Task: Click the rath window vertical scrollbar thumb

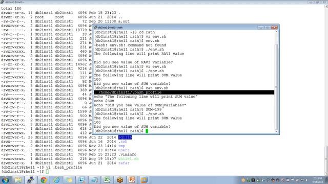Action: tap(276, 86)
